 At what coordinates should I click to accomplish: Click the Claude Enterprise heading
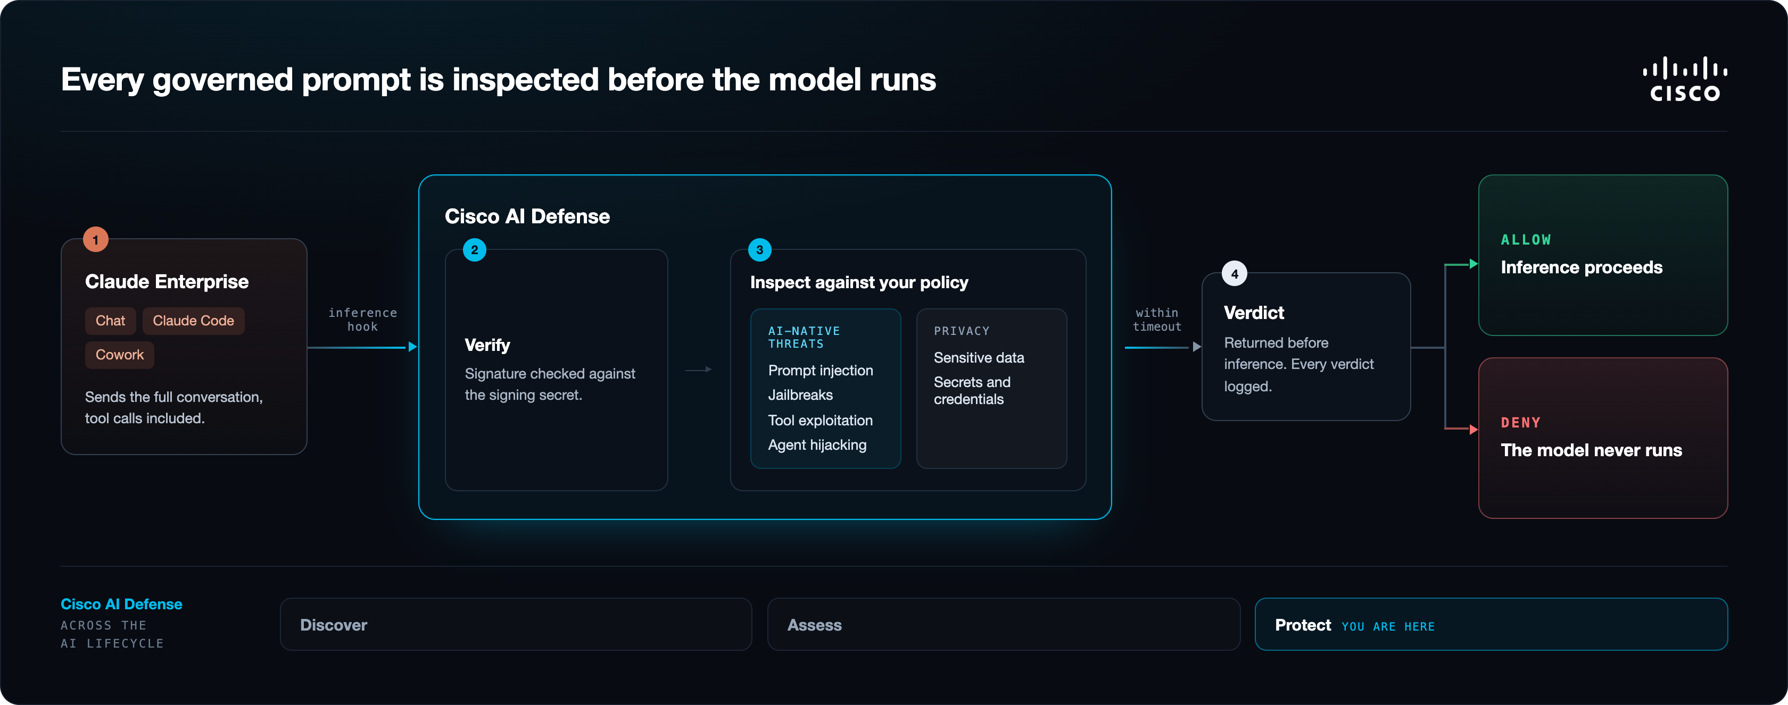tap(167, 281)
